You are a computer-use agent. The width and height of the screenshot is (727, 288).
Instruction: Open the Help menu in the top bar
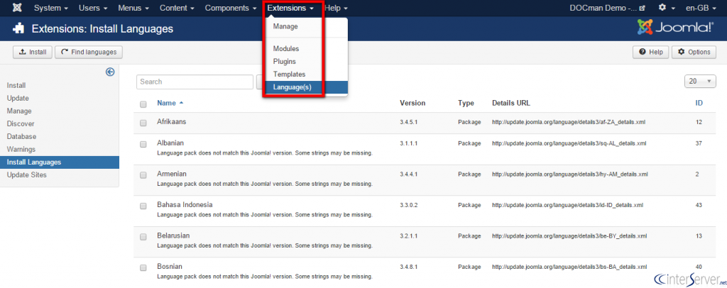(x=336, y=8)
